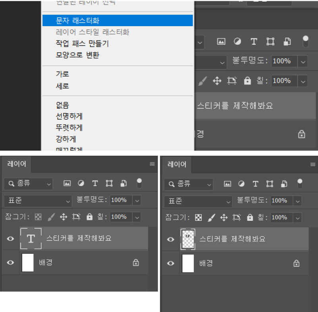
Task: Hide 배경 layer in the bottom-right panel
Action: (x=171, y=263)
